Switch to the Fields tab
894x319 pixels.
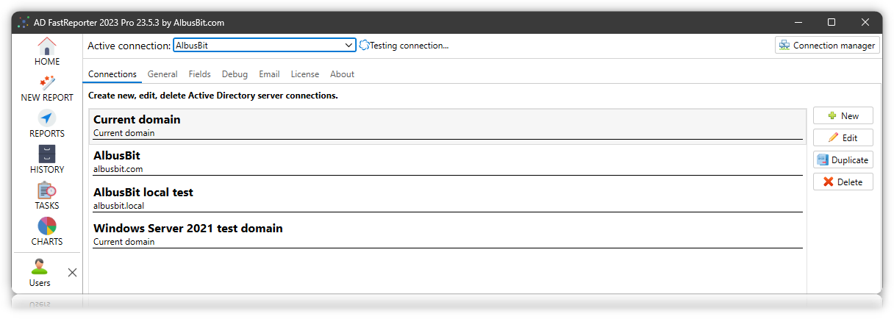[x=199, y=74]
